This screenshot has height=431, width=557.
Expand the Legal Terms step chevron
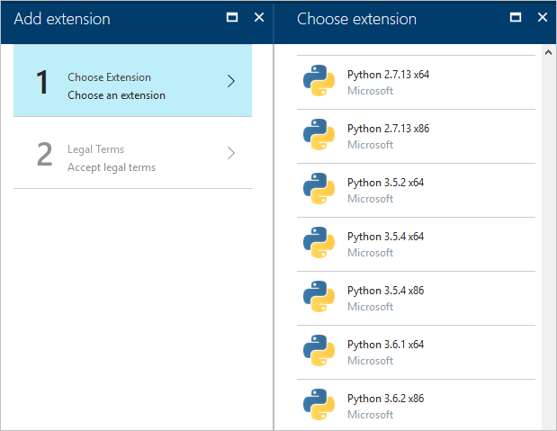pos(231,153)
